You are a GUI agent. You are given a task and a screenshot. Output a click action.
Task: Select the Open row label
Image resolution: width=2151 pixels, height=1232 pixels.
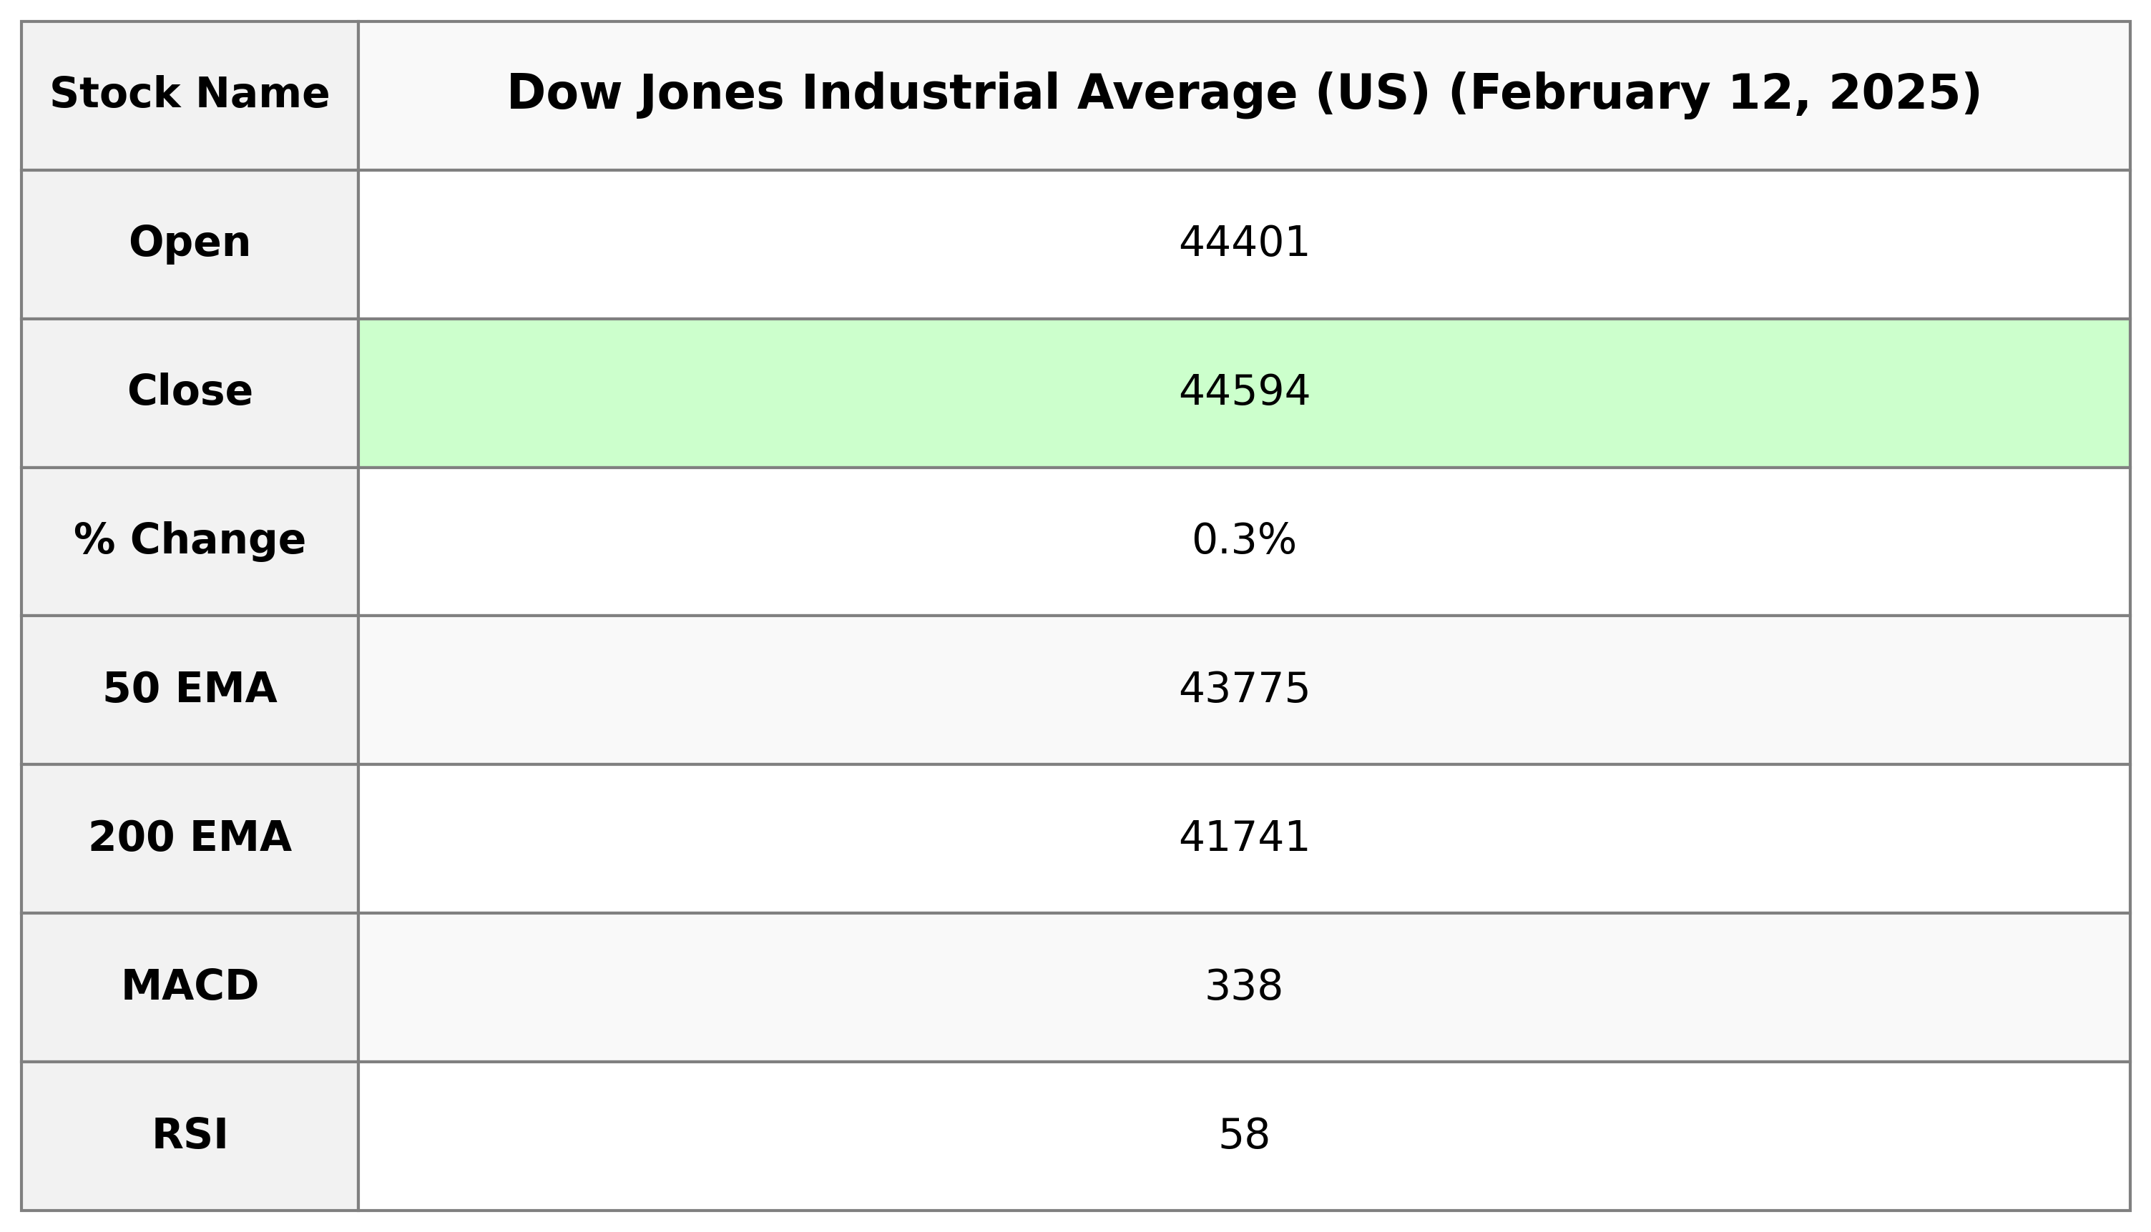click(190, 243)
